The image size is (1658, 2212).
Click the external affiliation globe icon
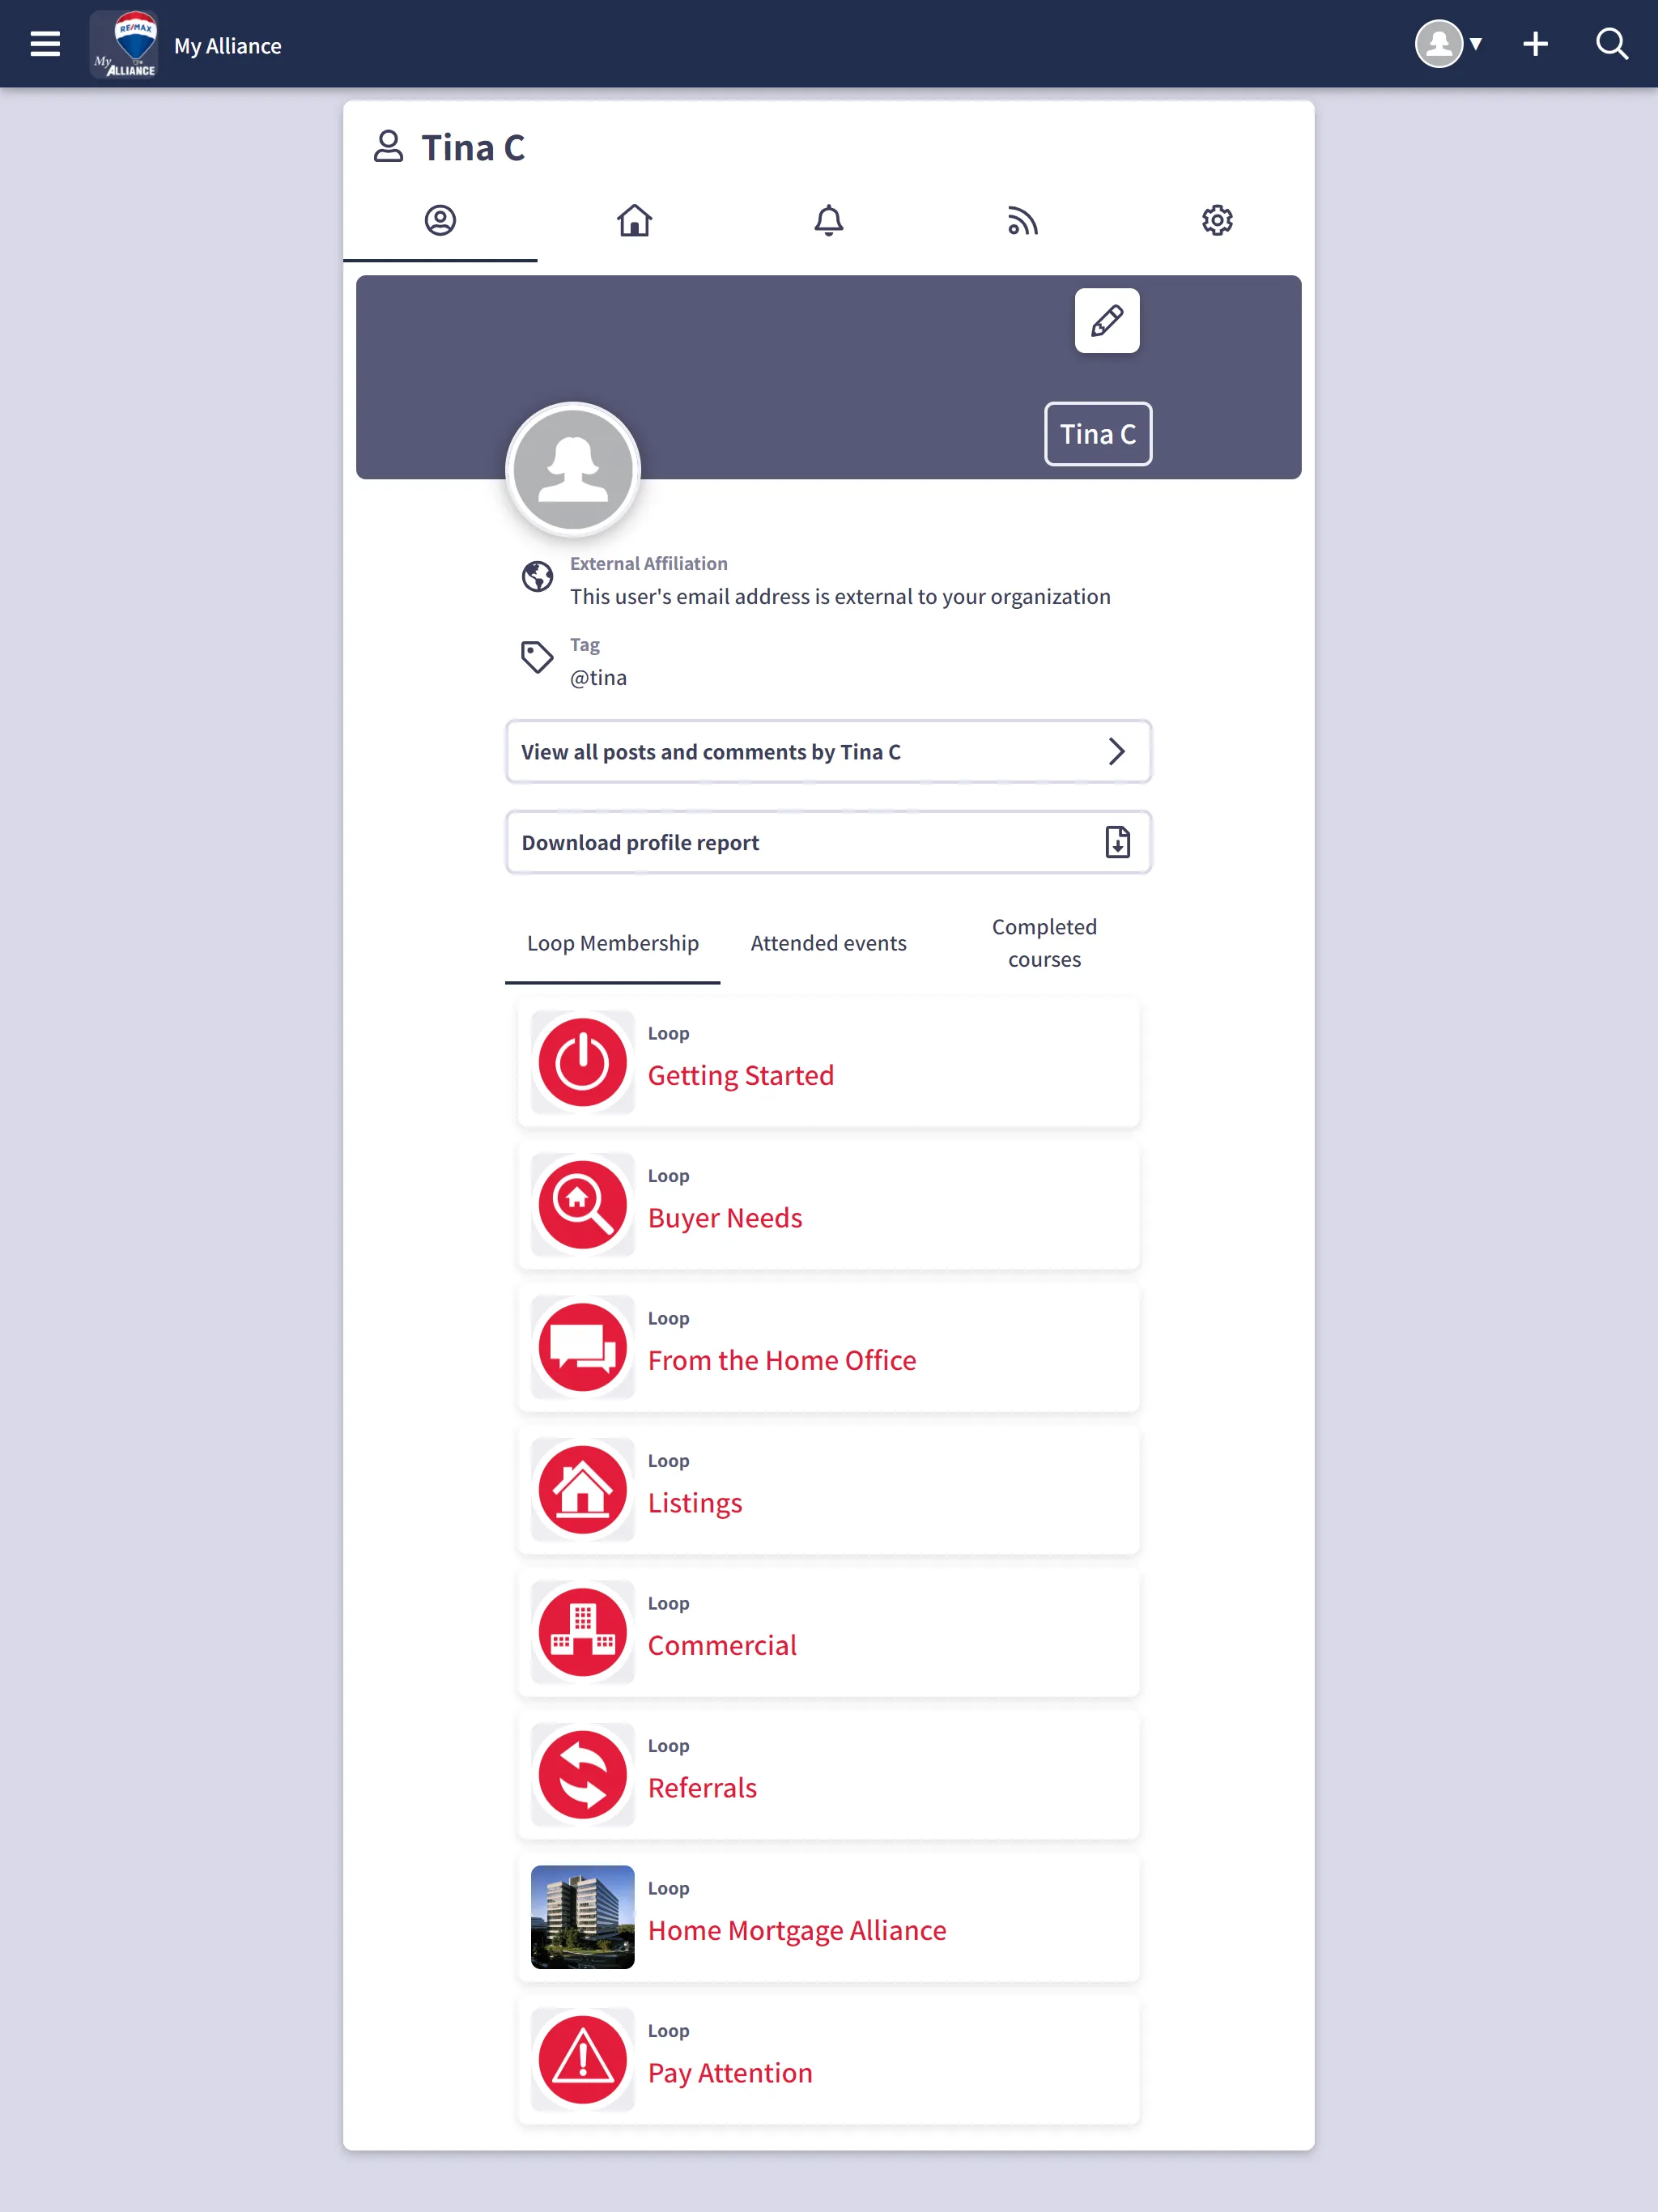coord(537,576)
